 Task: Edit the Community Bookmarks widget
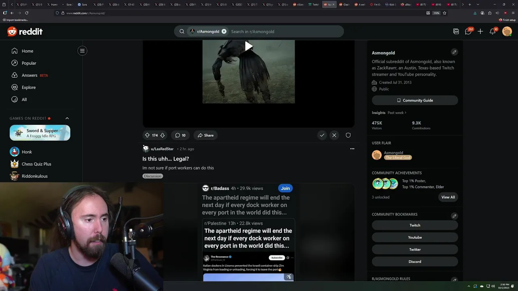(454, 216)
